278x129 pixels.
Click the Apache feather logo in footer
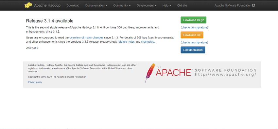(150, 73)
